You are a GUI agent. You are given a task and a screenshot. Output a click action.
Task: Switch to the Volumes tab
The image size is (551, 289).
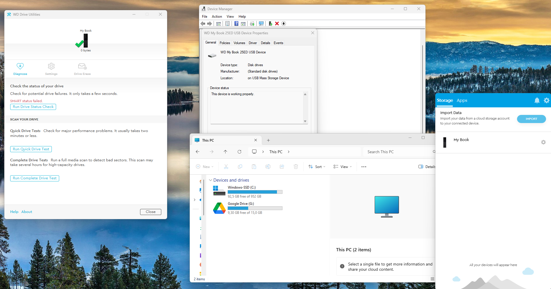(239, 43)
